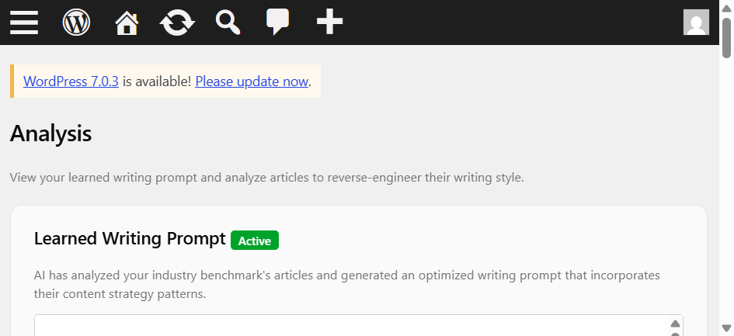Click the 'View your learned writing prompt' description

[x=267, y=178]
